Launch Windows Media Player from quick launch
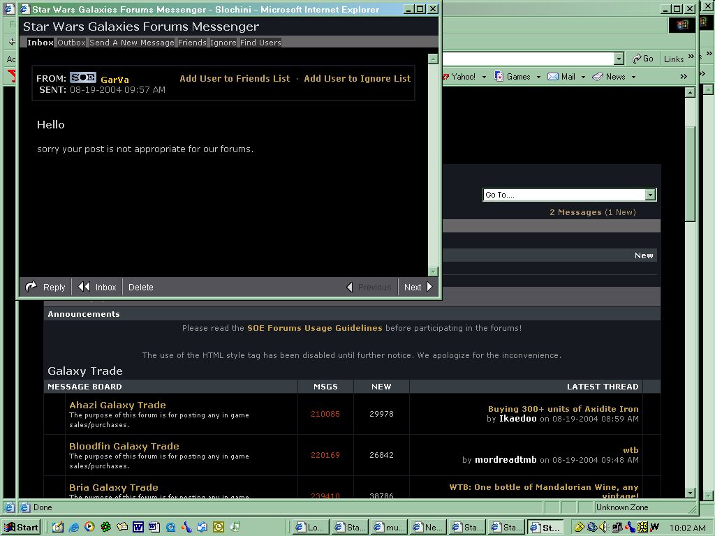This screenshot has width=715, height=536. (x=89, y=527)
